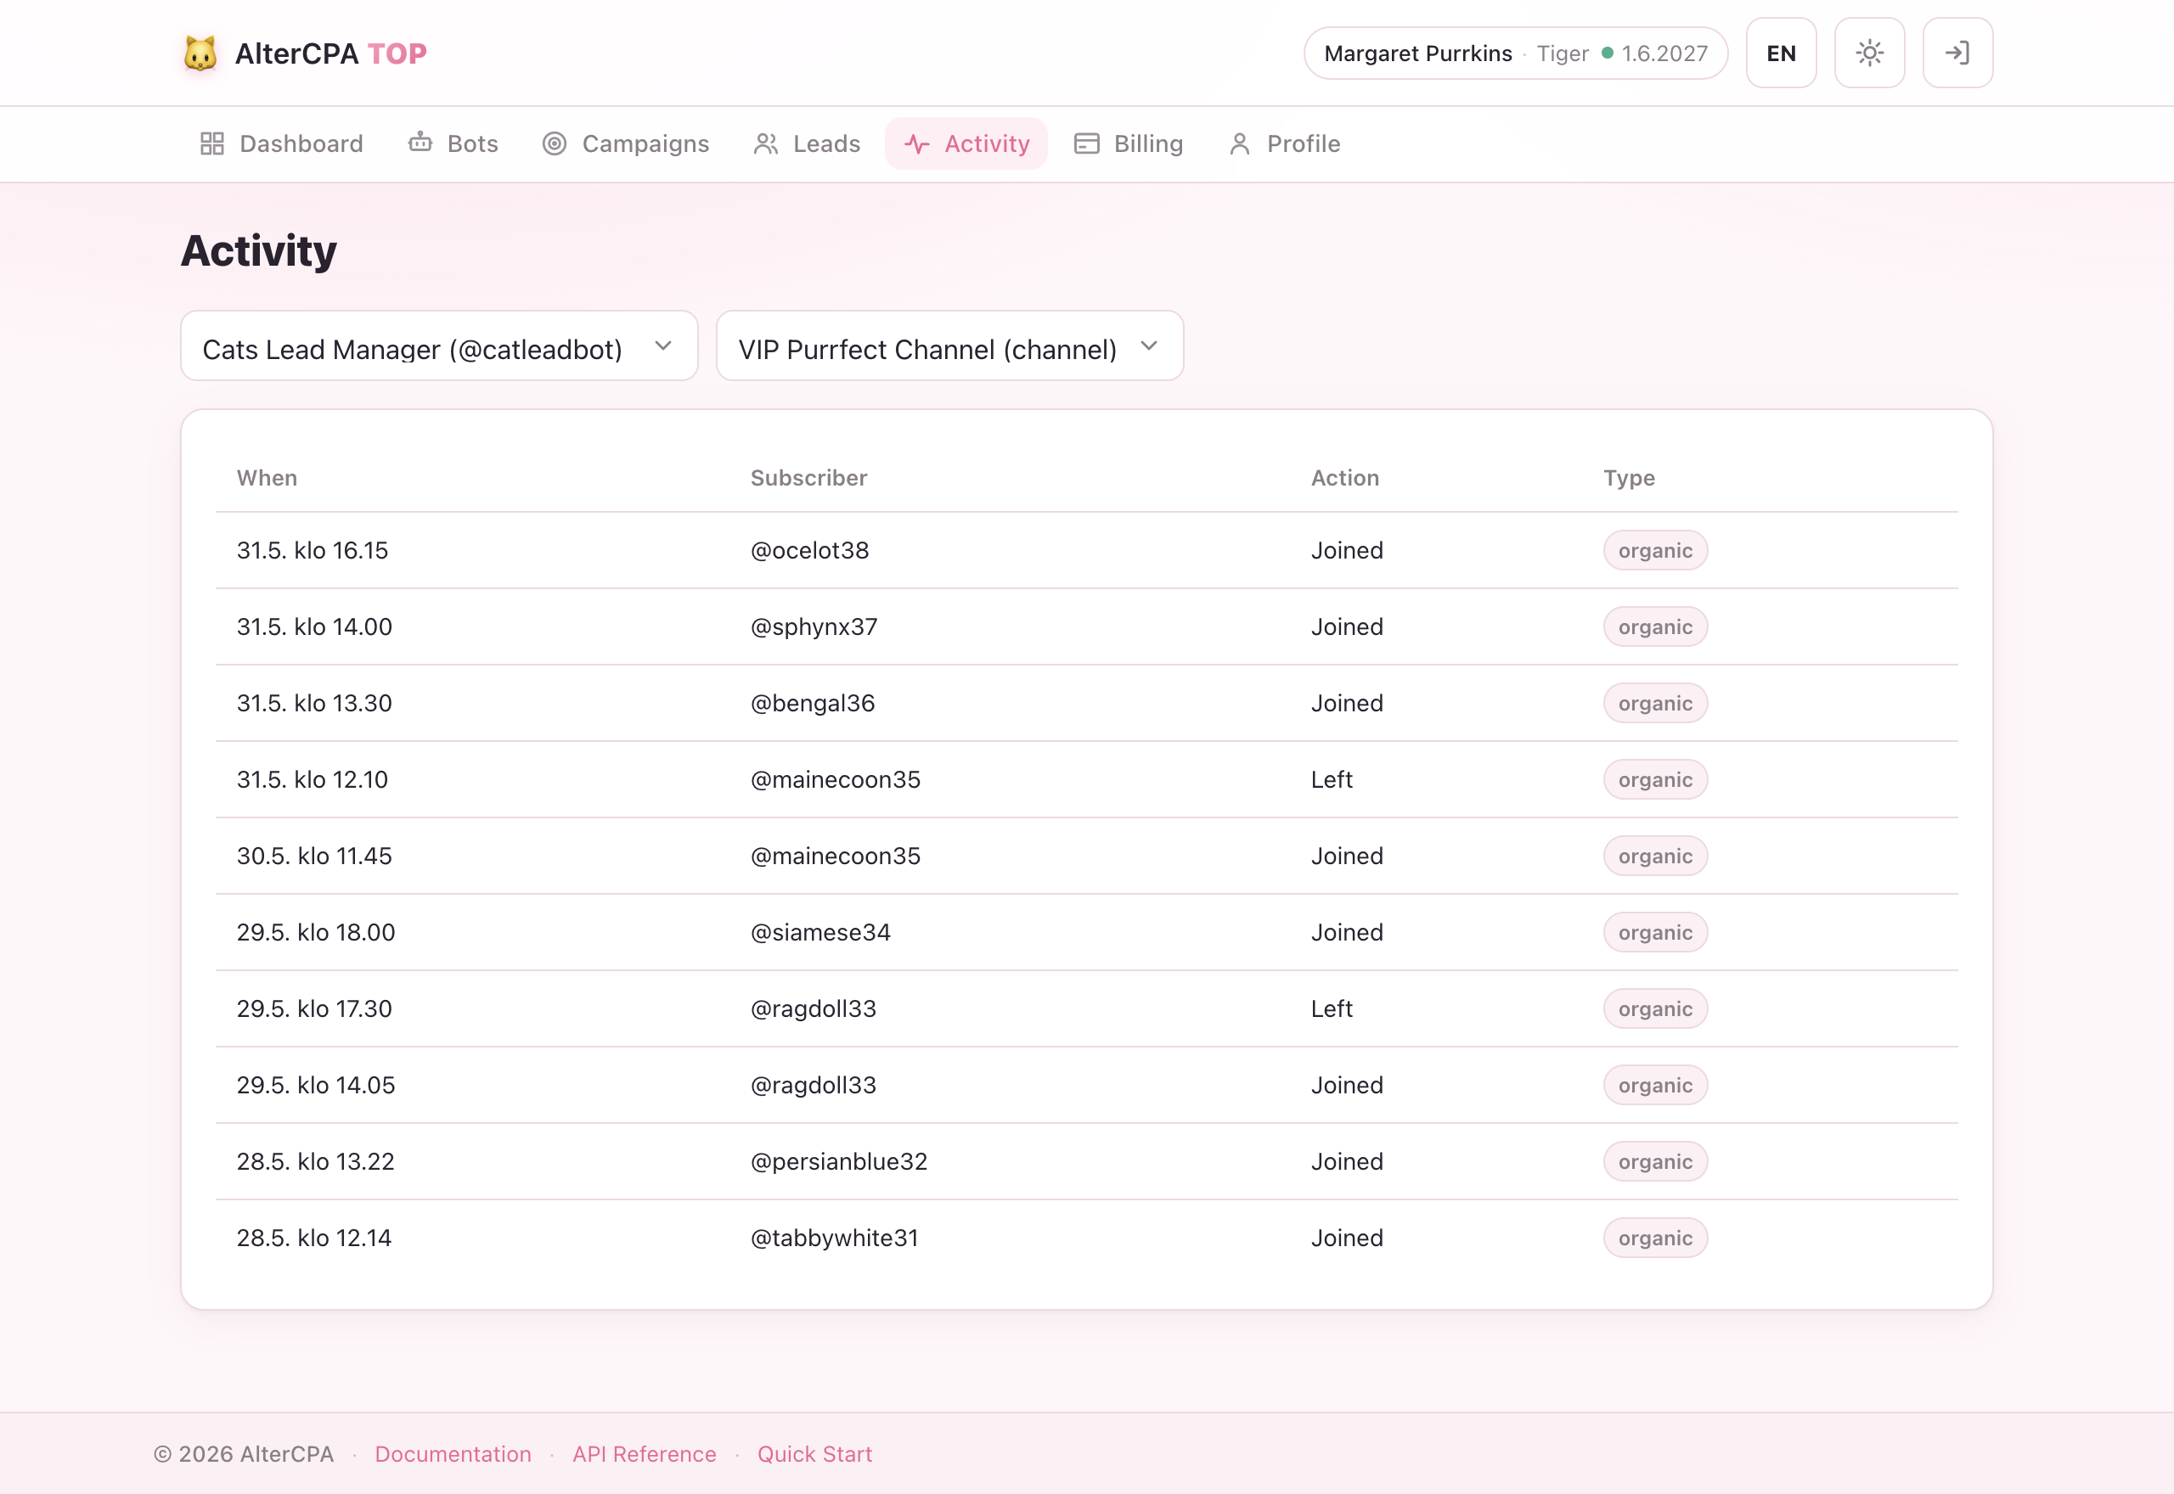Image resolution: width=2174 pixels, height=1494 pixels.
Task: Click subscriber @tabbywhite31
Action: (x=835, y=1238)
